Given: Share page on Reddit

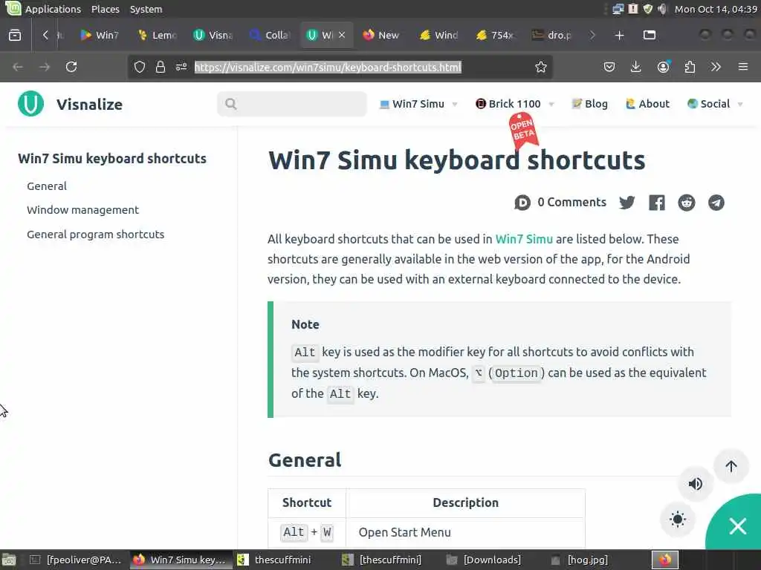Looking at the screenshot, I should [686, 203].
